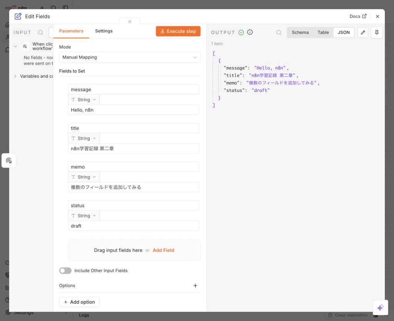394x321 pixels.
Task: Click the Edit Fields pencil icon in header
Action: (18, 16)
